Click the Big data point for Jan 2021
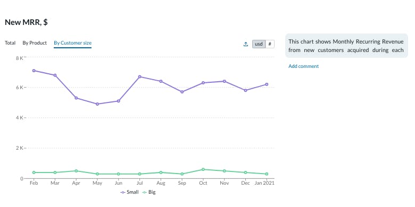415x207 pixels. [x=267, y=174]
